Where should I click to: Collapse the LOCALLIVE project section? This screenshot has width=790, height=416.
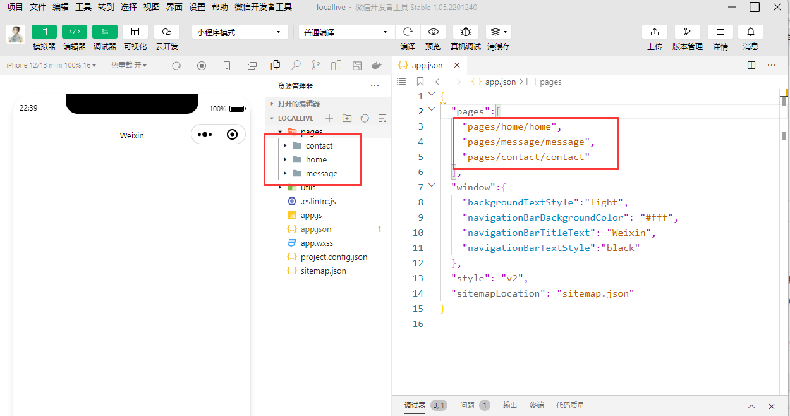[272, 118]
